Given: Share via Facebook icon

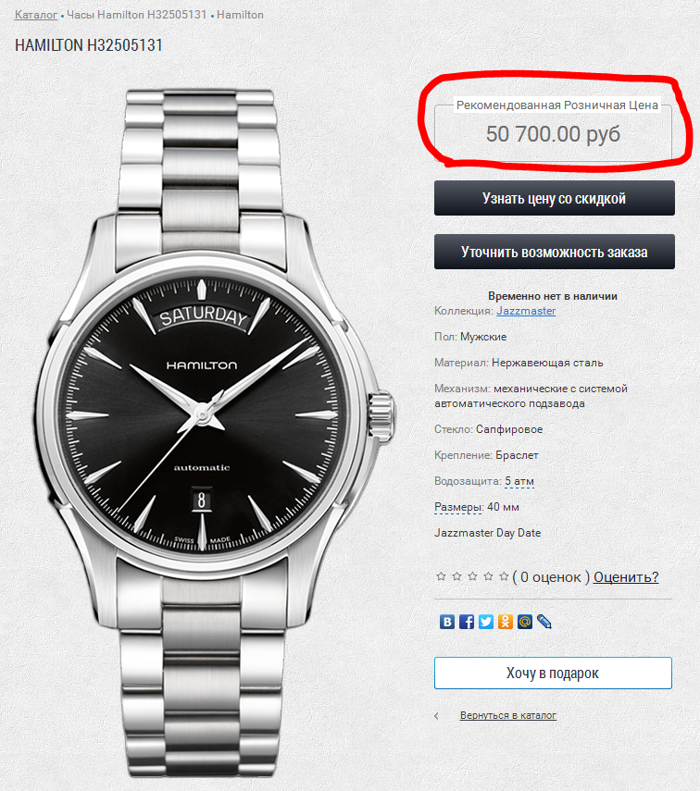Looking at the screenshot, I should tap(467, 622).
